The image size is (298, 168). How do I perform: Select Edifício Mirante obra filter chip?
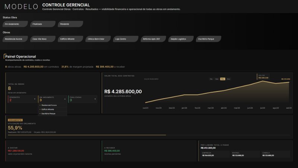(70, 39)
